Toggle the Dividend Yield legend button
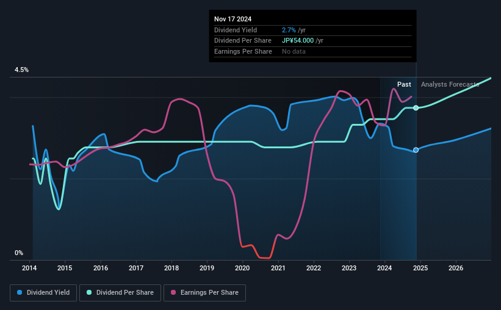Screen dimensions: 501x310 [43, 293]
